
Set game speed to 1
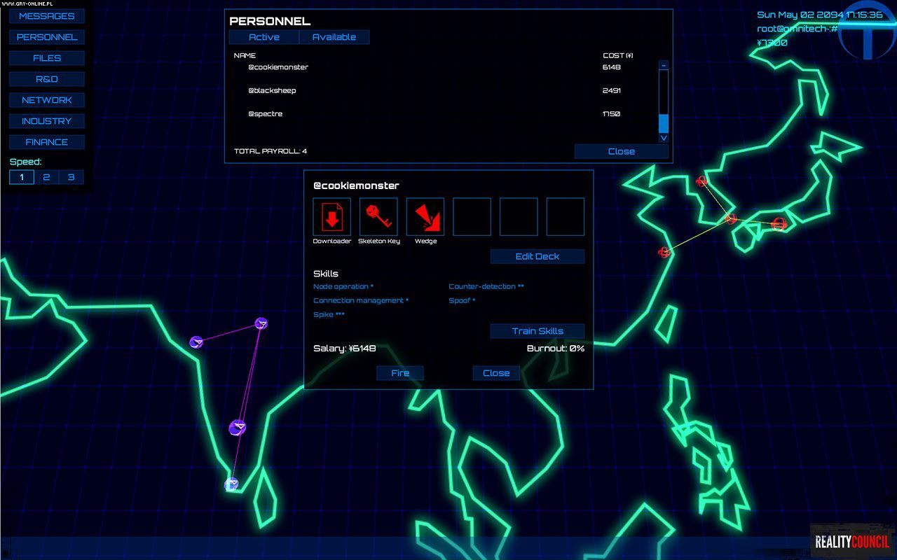(22, 177)
